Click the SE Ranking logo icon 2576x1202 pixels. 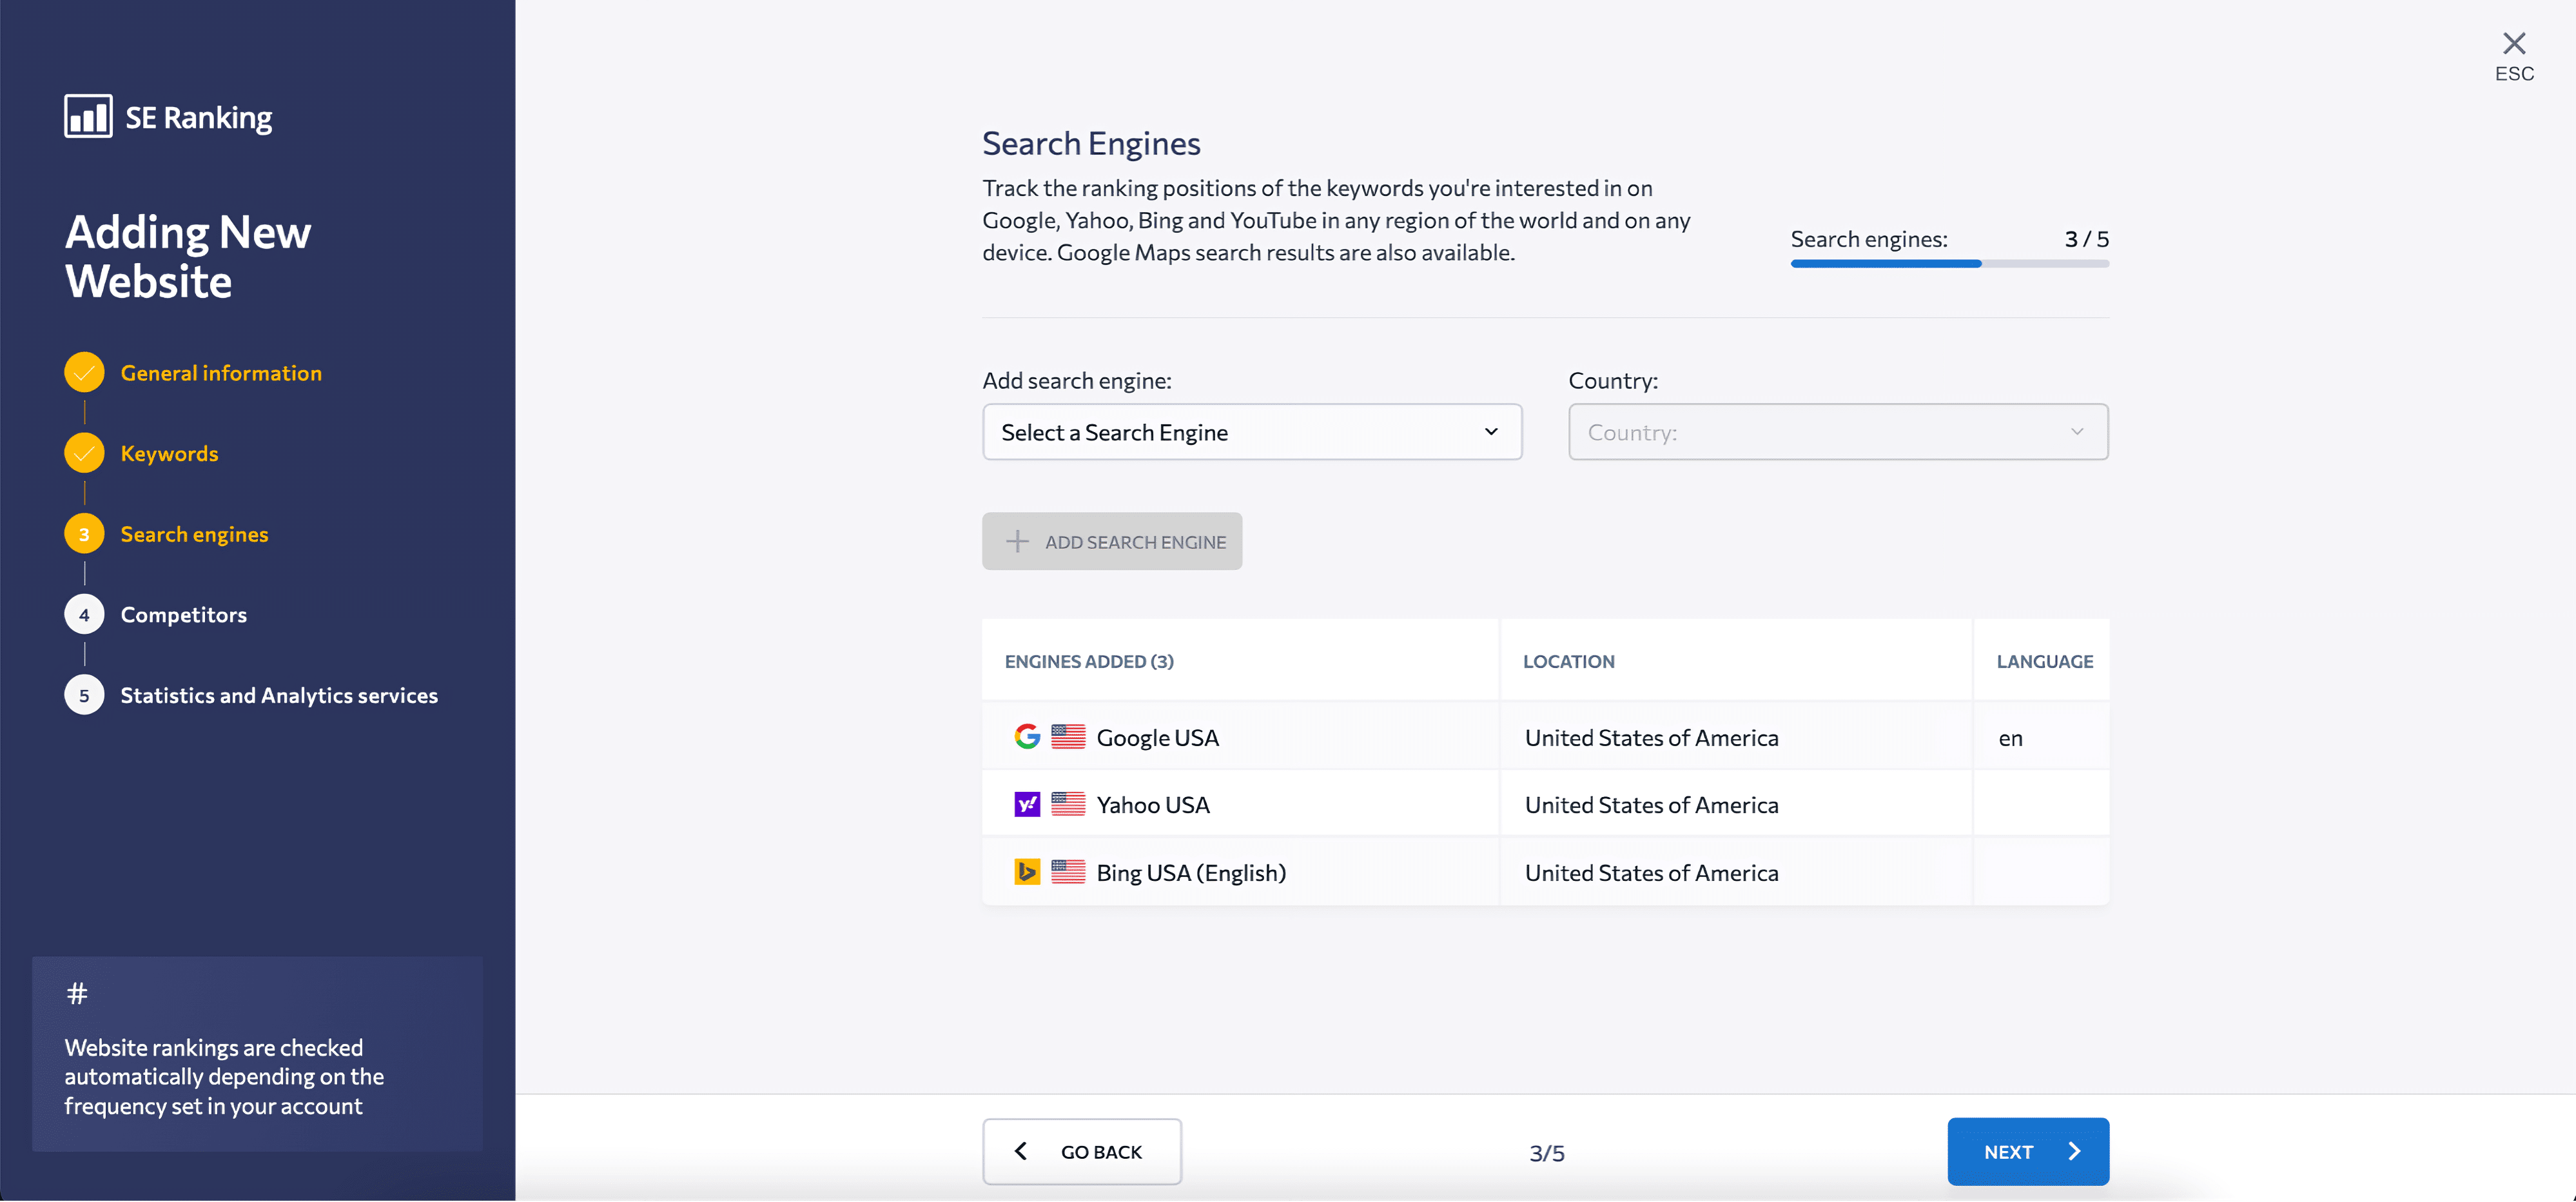coord(88,116)
